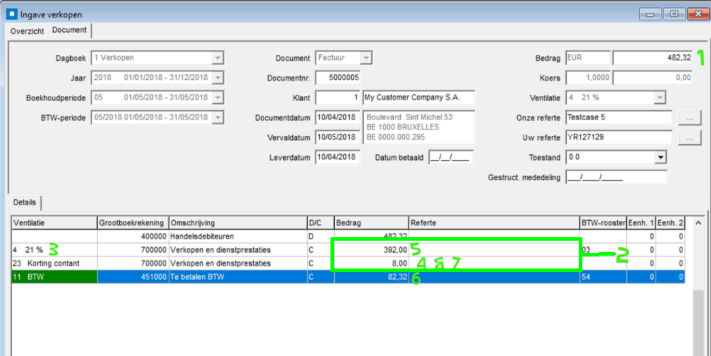
Task: Click the browse button next to Uw referte
Action: [690, 138]
